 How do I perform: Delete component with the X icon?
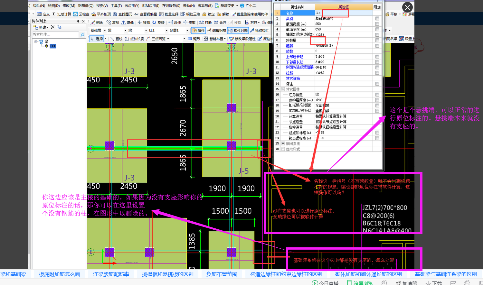coord(52,27)
